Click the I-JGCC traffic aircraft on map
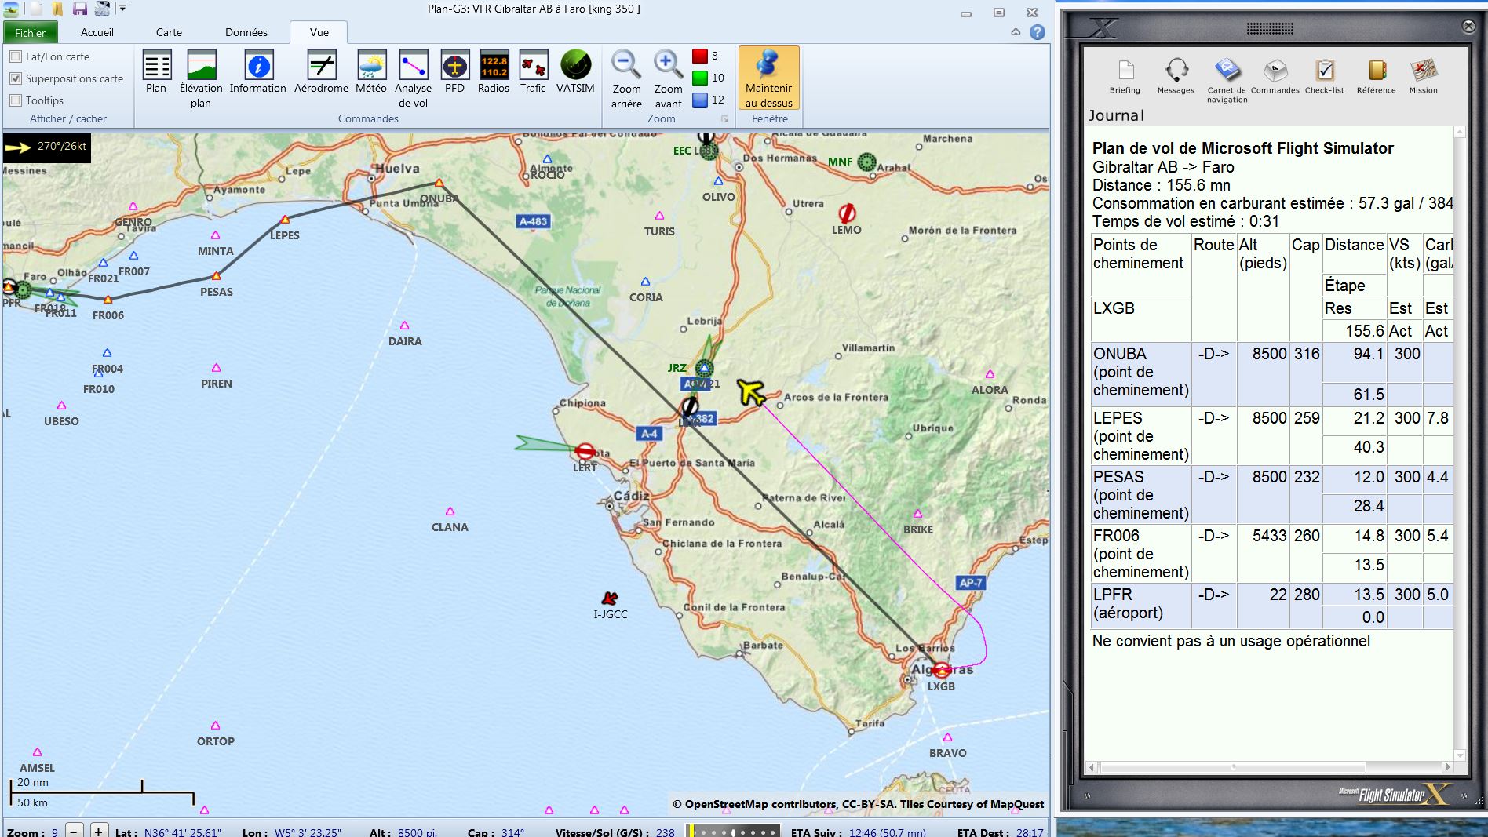1488x837 pixels. (609, 599)
